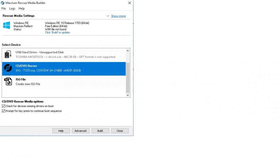
Task: Click the Help button at bottom
Action: 61,131
